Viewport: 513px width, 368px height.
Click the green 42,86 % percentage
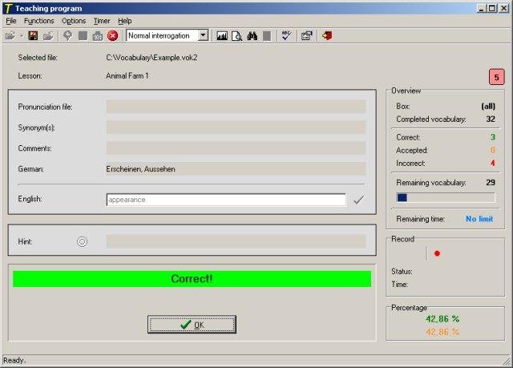[442, 319]
